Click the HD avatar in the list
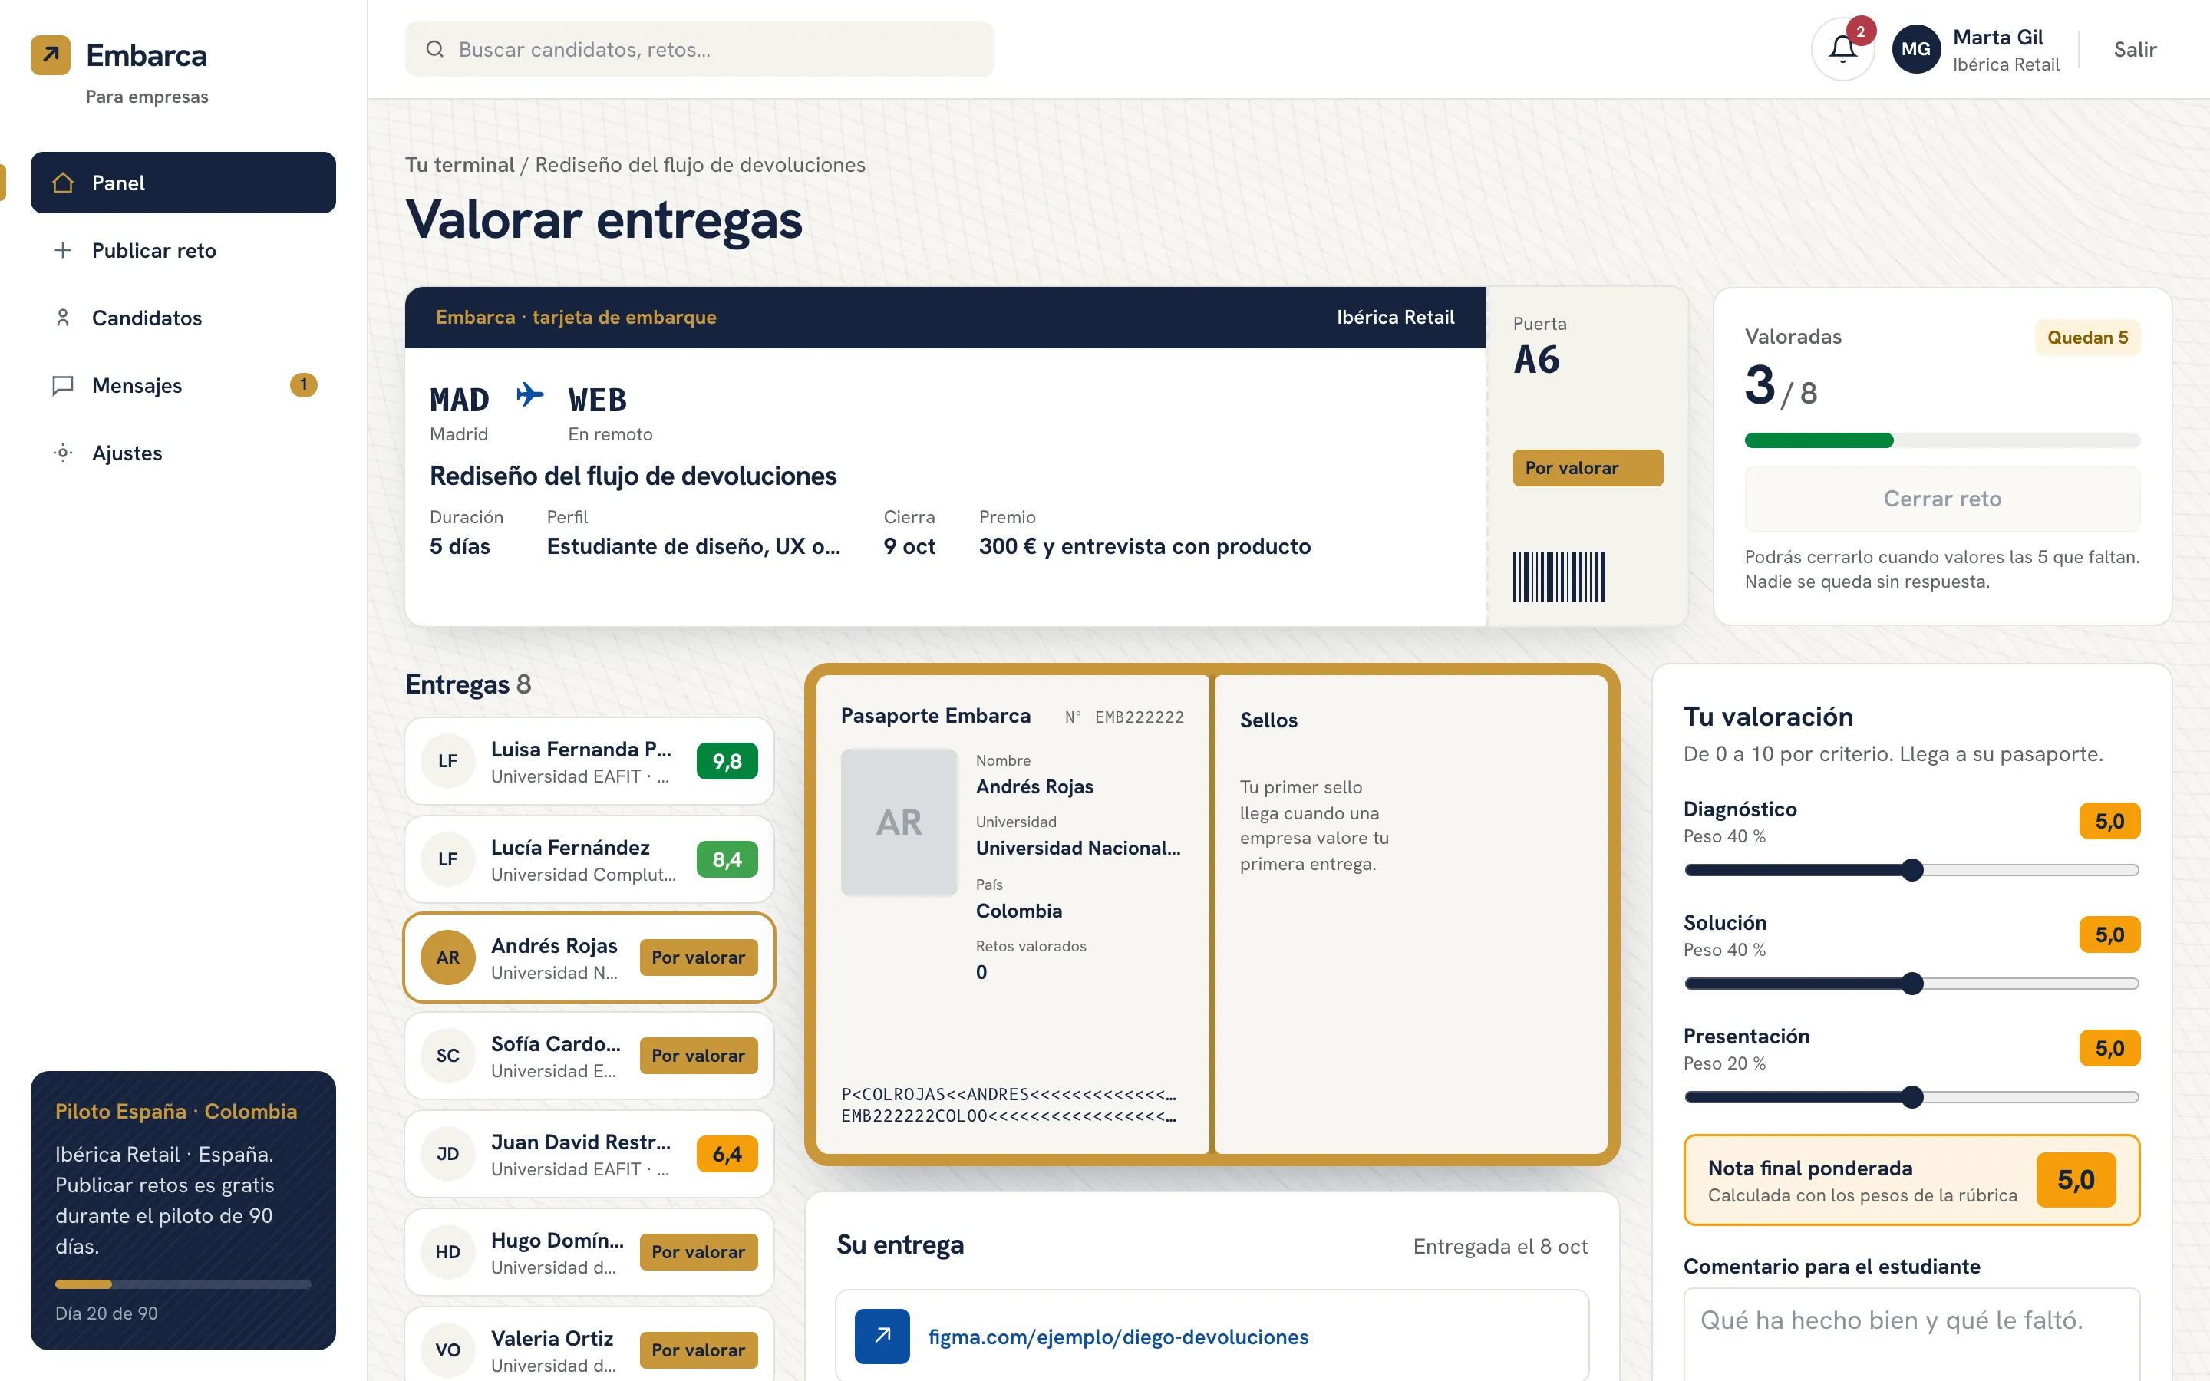 coord(447,1251)
